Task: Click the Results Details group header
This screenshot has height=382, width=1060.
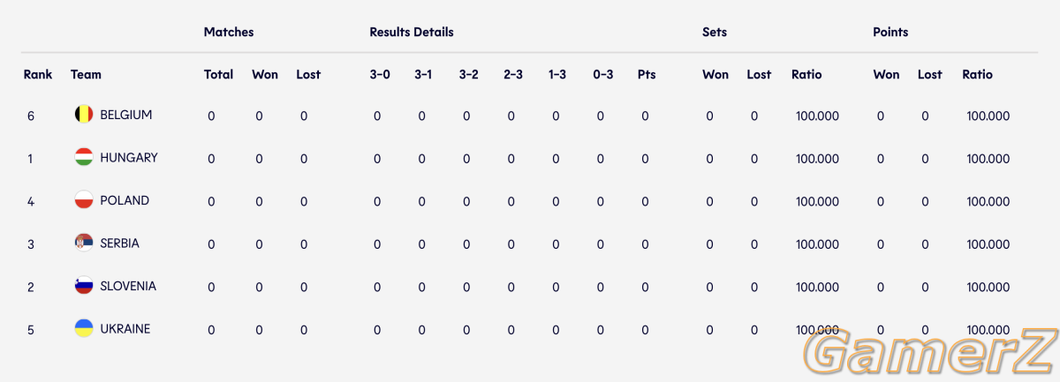Action: [412, 32]
